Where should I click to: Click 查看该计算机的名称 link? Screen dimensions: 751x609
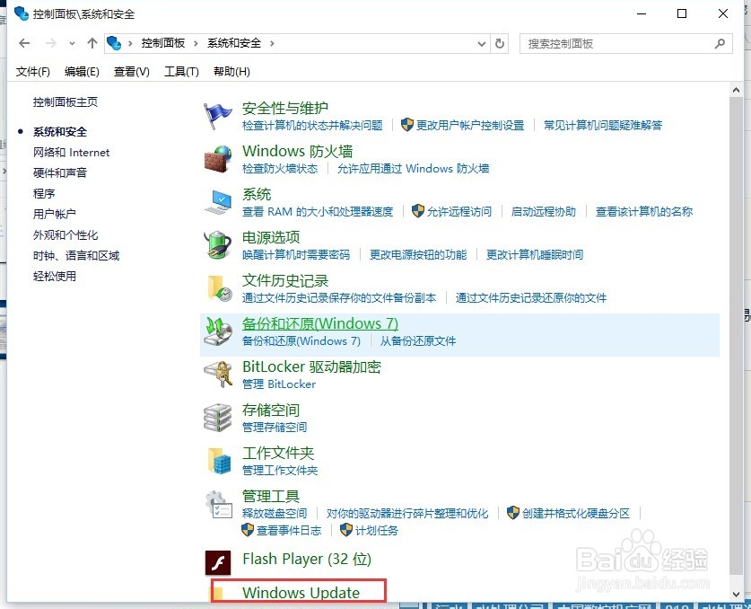(644, 212)
